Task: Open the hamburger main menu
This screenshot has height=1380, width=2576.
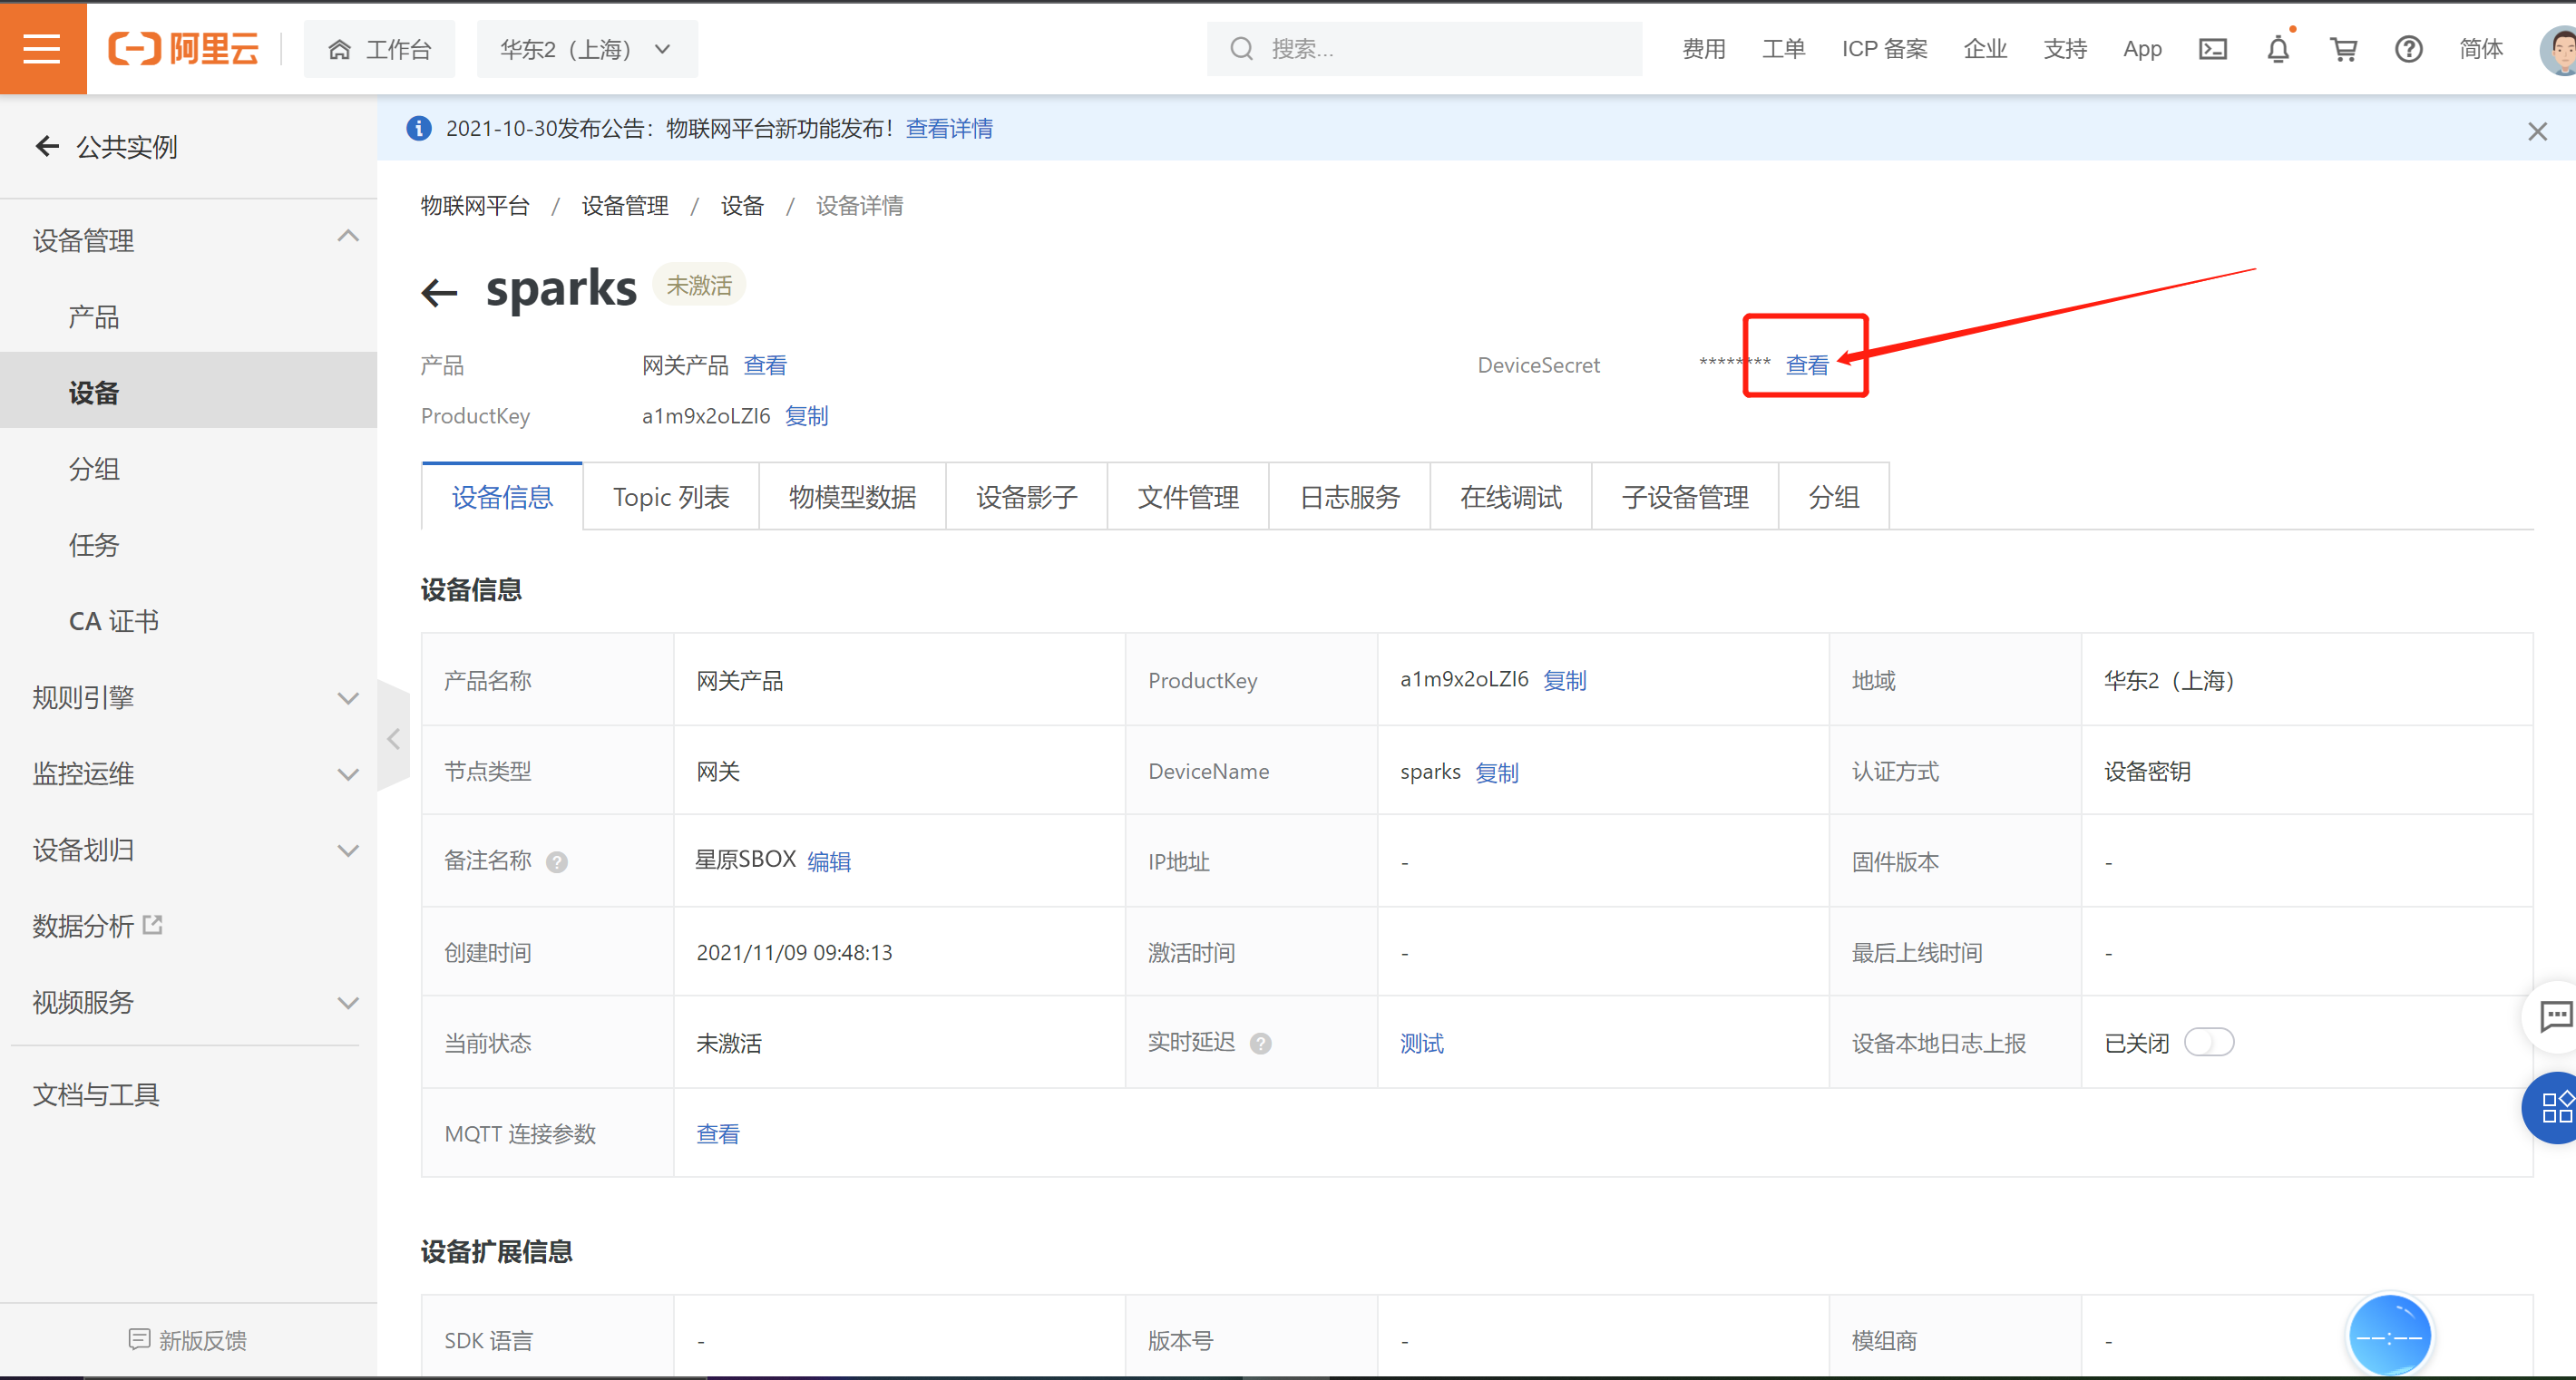Action: 42,48
